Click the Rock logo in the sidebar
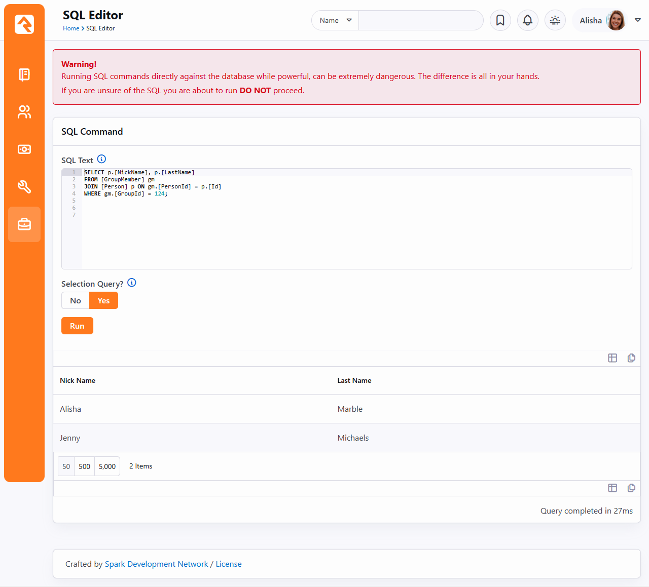The width and height of the screenshot is (649, 587). 24,24
